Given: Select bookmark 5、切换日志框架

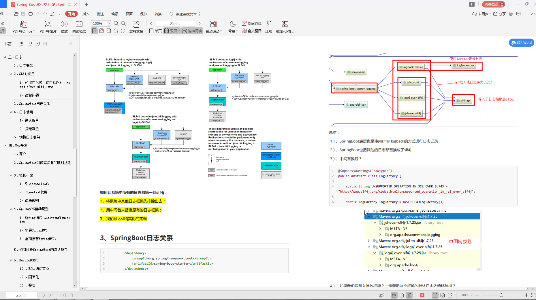Looking at the screenshot, I should (27, 137).
